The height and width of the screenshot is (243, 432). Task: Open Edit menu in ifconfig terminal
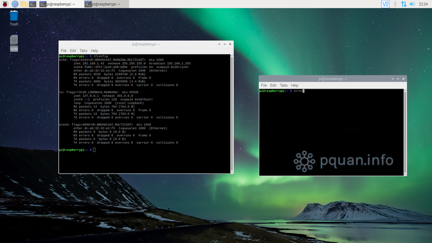73,51
